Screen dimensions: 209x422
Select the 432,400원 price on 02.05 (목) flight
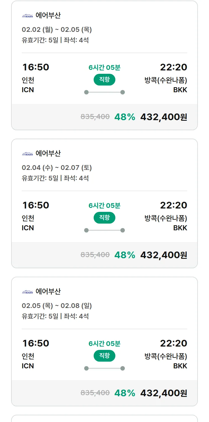tap(164, 393)
